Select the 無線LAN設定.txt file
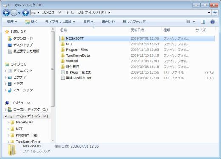The width and height of the screenshot is (221, 159). pos(137,78)
